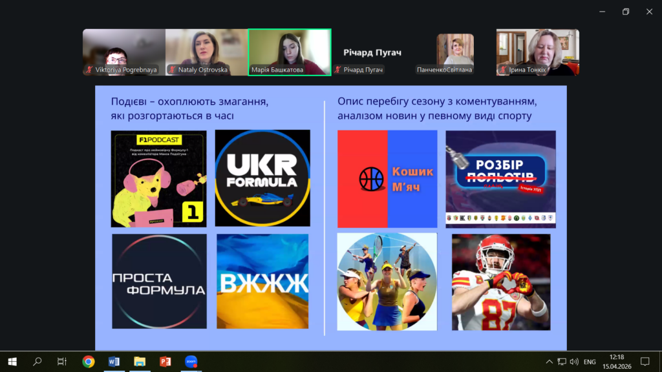Open Microsoft Word from the taskbar
The width and height of the screenshot is (662, 372).
[x=114, y=362]
